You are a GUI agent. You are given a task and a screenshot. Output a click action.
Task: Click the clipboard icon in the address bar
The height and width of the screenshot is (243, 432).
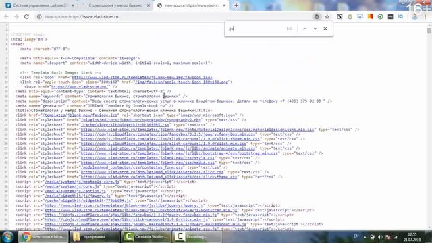click(x=317, y=16)
